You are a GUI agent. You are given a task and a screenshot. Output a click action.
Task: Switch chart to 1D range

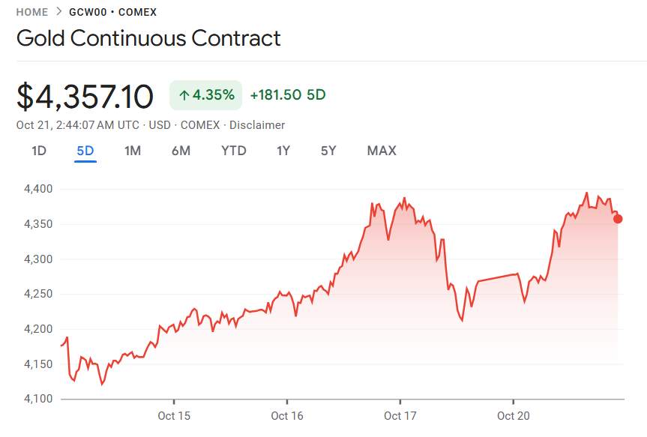click(x=39, y=151)
